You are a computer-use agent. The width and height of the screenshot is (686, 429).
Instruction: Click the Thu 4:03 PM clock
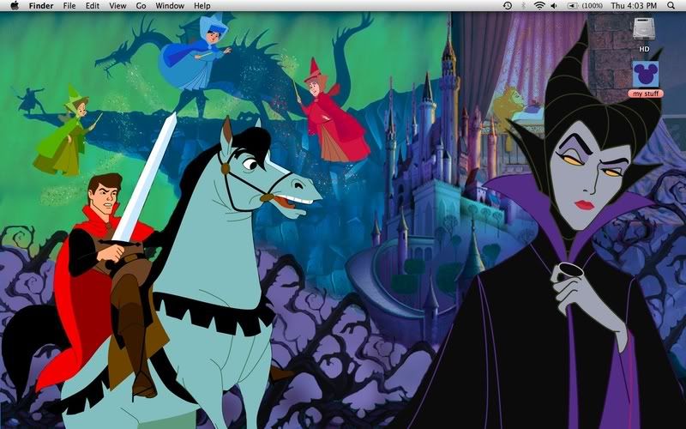point(635,5)
